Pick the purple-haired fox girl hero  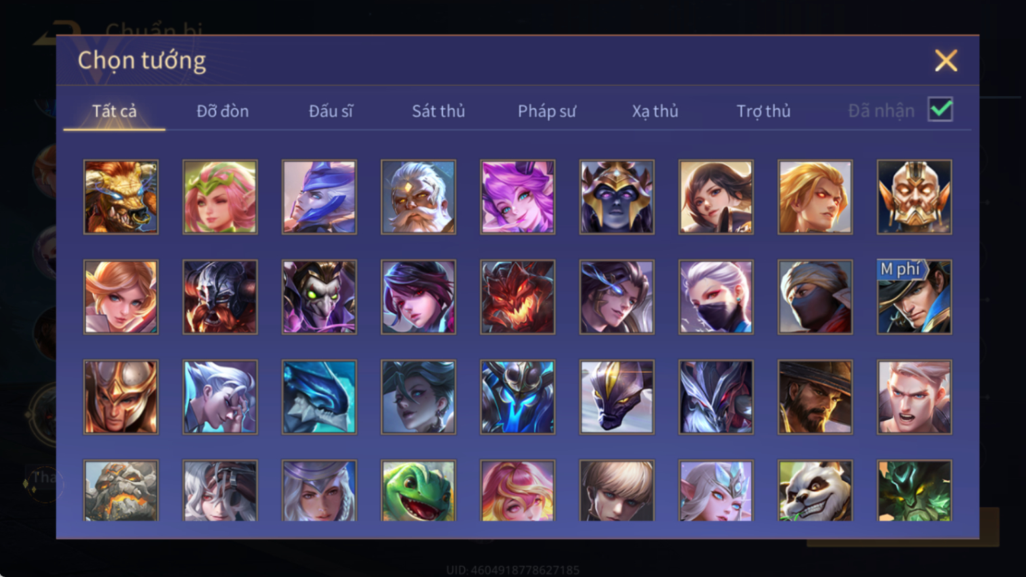pyautogui.click(x=518, y=197)
